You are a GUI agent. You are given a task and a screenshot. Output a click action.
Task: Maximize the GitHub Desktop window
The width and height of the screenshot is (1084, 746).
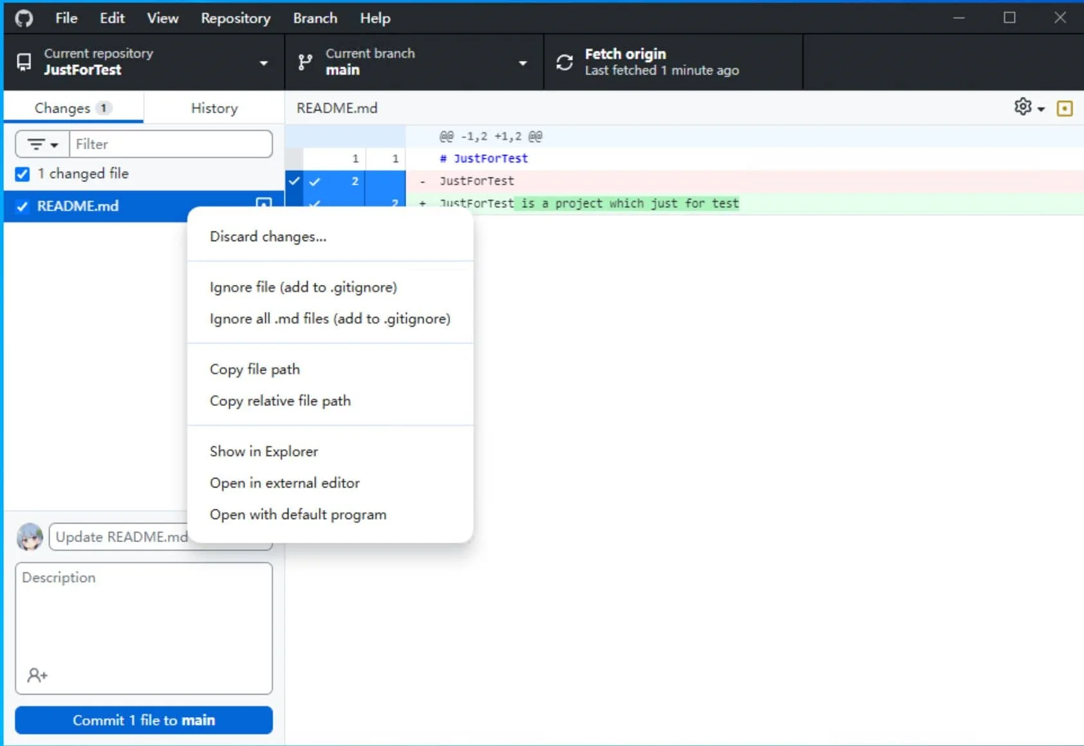(x=1009, y=18)
